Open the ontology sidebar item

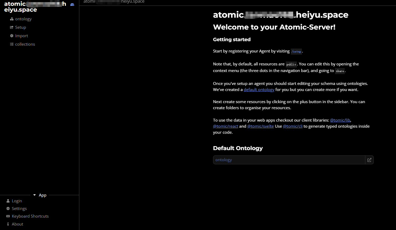[x=23, y=19]
